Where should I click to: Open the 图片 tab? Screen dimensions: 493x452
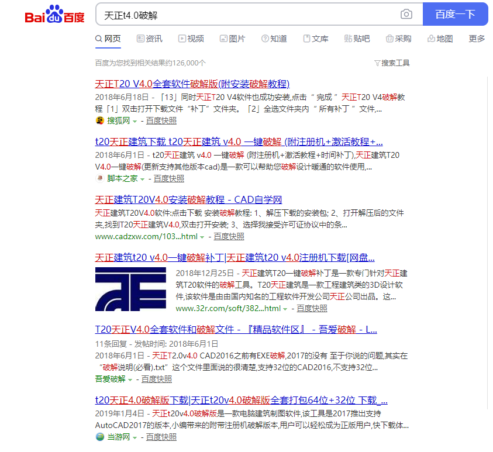(x=233, y=39)
